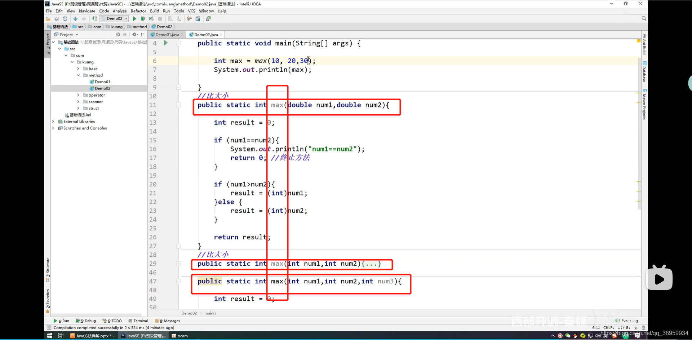This screenshot has height=340, width=692.
Task: Click the method breadcrumb in the navigation bar
Action: (x=137, y=27)
